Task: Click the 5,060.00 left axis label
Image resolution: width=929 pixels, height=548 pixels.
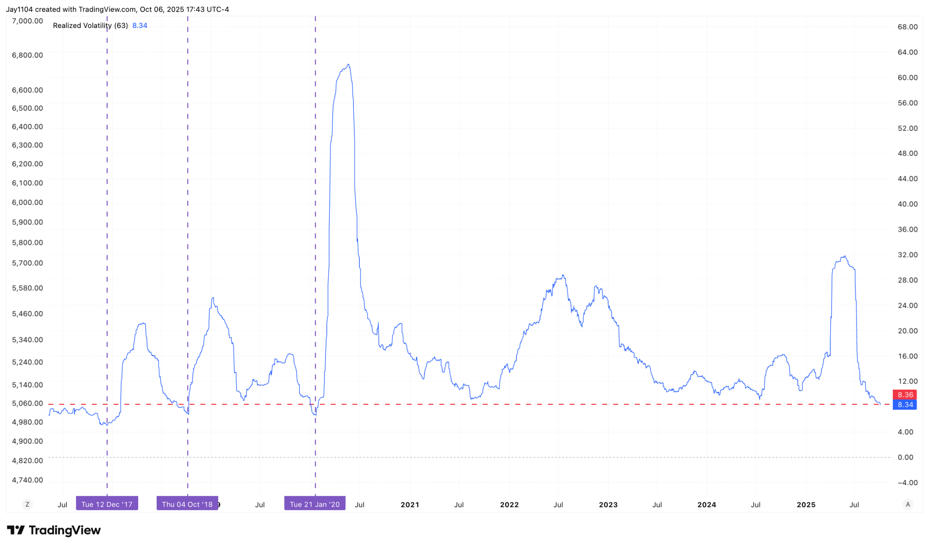Action: click(27, 403)
